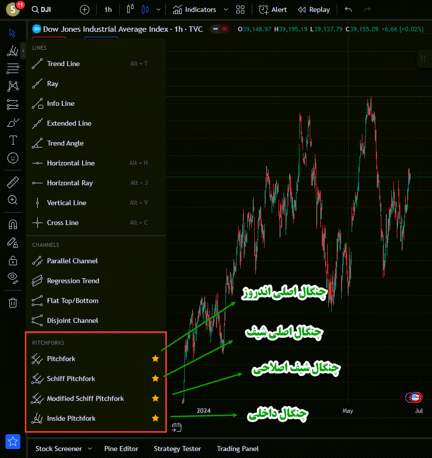Open the indicator templates grid icon

240,9
